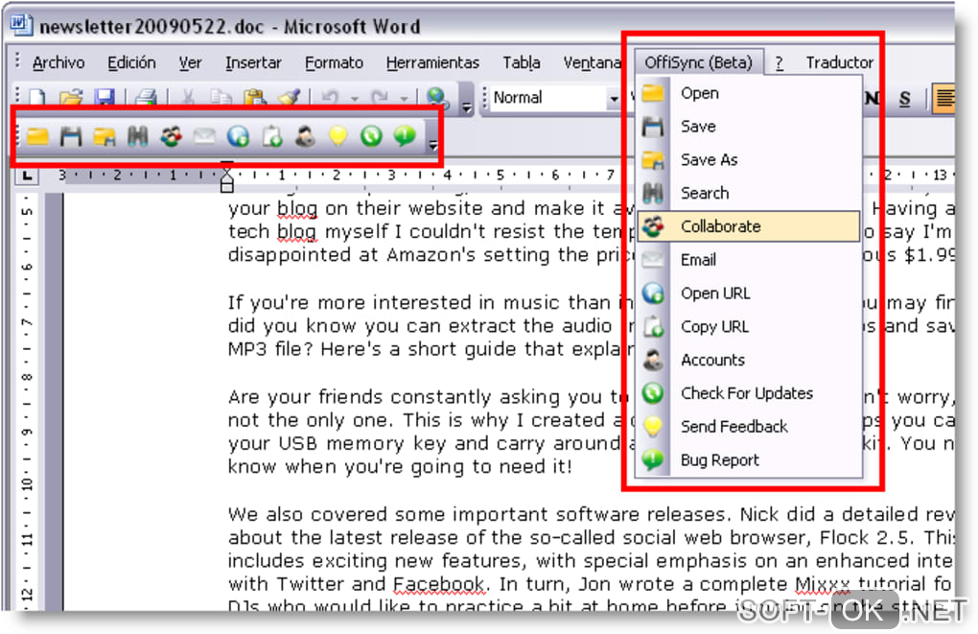Click the OffiSync toolbar Check For Updates icon
Viewport: 978px width, 634px height.
[372, 136]
